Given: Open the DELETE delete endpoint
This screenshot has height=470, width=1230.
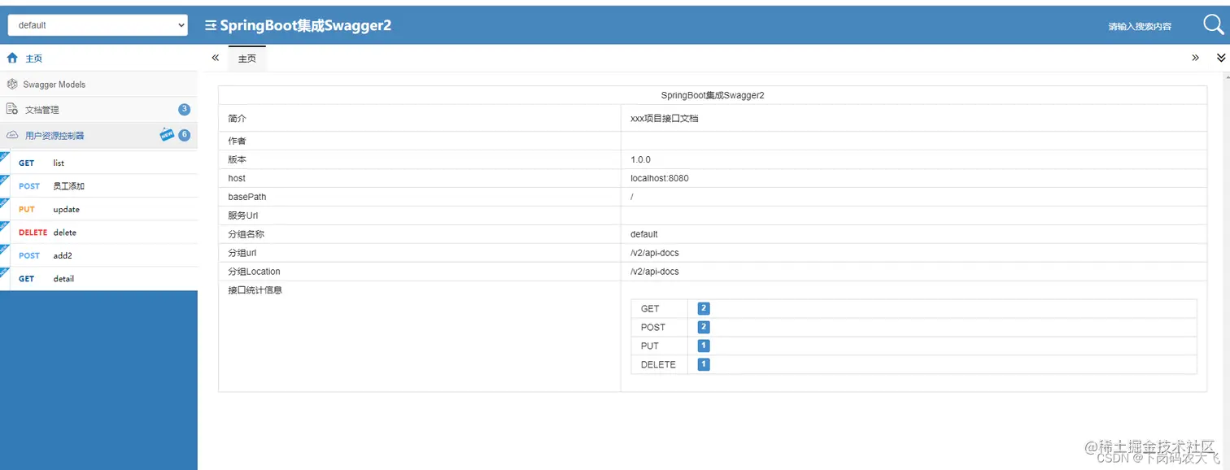Looking at the screenshot, I should click(98, 233).
